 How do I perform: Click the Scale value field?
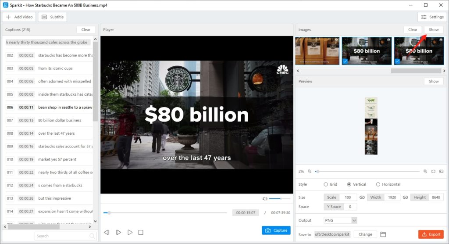(x=348, y=197)
